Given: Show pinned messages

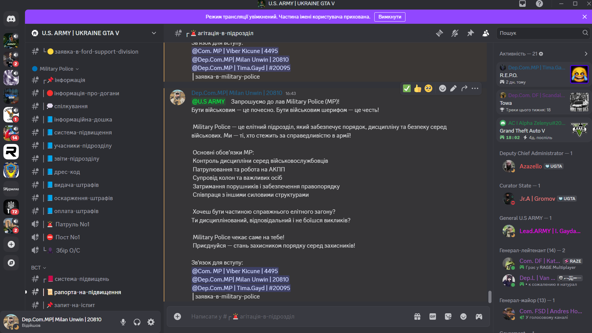Looking at the screenshot, I should point(470,33).
